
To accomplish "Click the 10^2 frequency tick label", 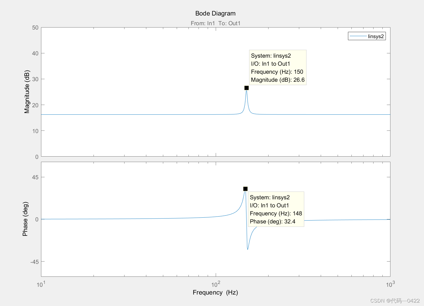I will (x=216, y=284).
